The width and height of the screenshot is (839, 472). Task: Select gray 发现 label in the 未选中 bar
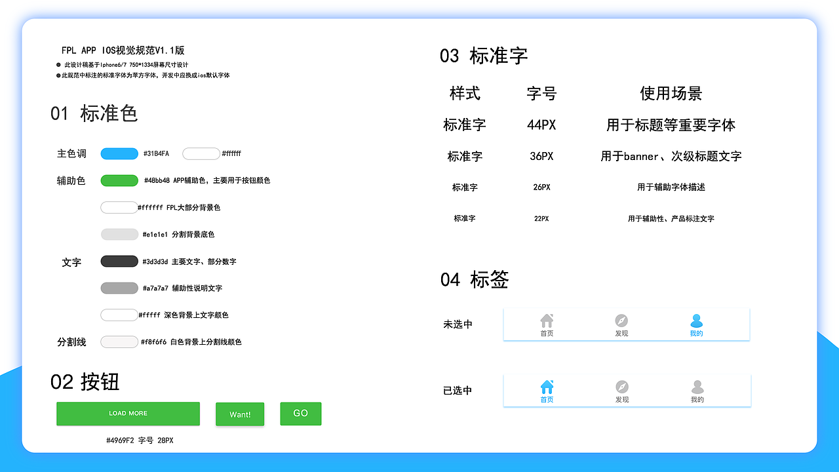point(621,334)
